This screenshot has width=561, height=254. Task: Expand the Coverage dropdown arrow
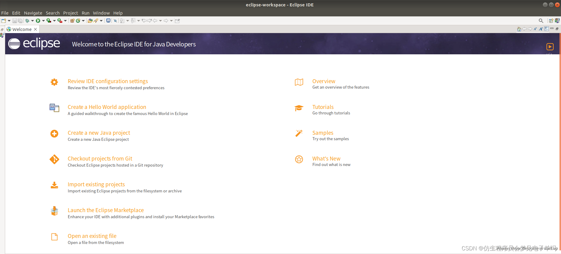[54, 21]
